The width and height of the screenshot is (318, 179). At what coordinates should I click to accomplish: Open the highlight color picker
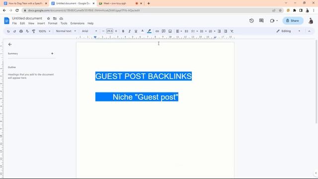pyautogui.click(x=149, y=31)
